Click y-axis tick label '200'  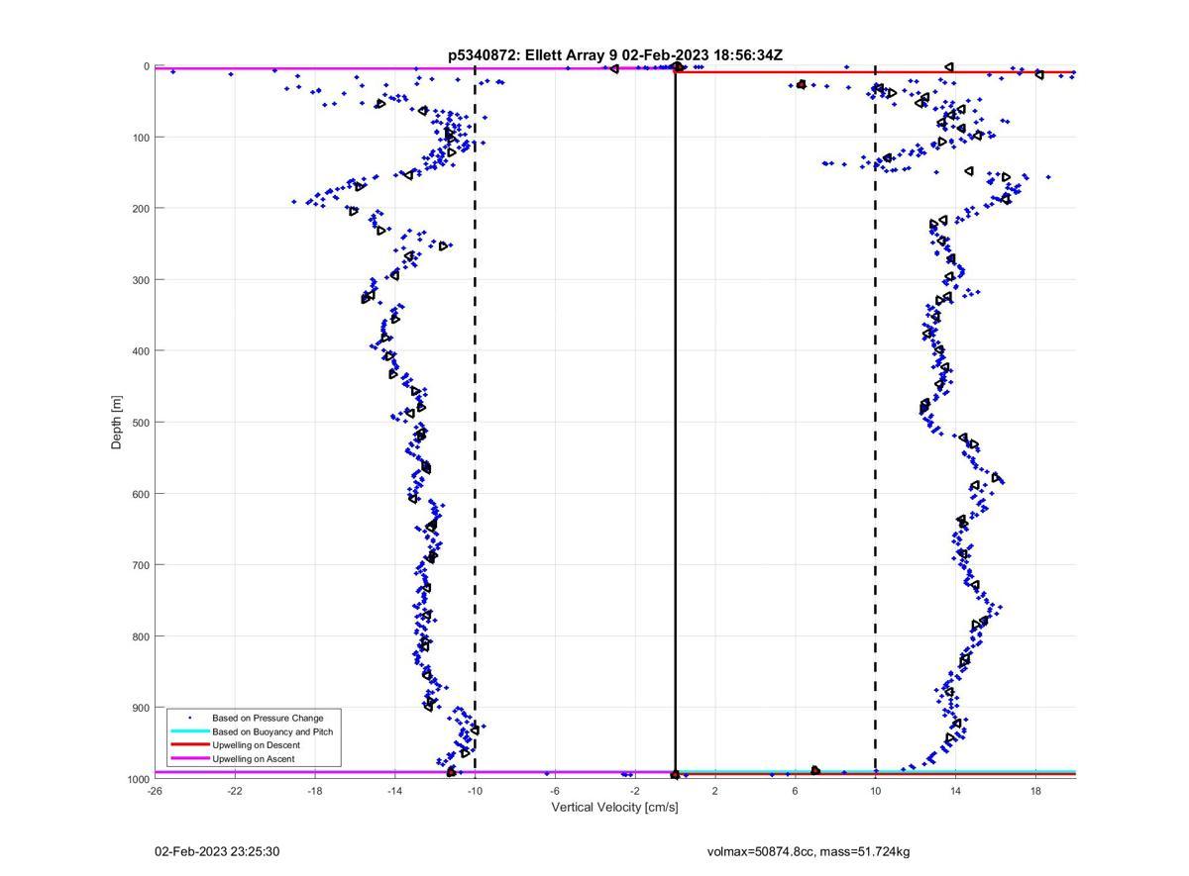point(141,209)
